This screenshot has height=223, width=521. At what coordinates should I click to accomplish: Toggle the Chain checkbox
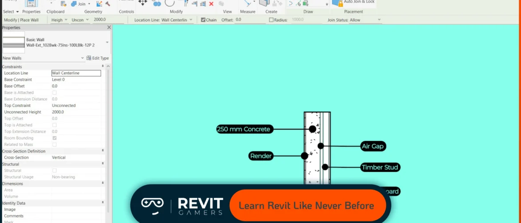coord(203,20)
